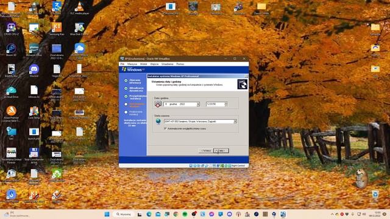Show hidden system tray icons chevron
Screen dimensions: 390x219
click(x=332, y=214)
